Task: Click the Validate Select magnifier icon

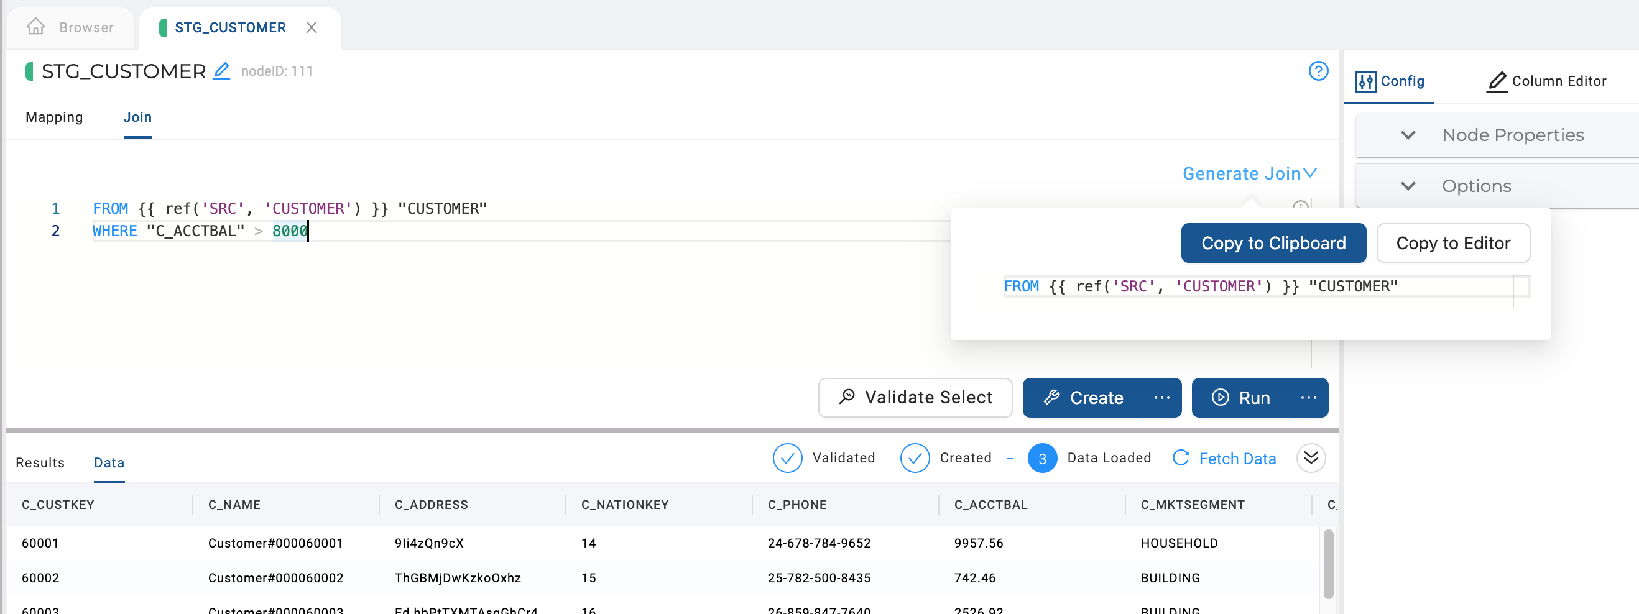Action: coord(847,397)
